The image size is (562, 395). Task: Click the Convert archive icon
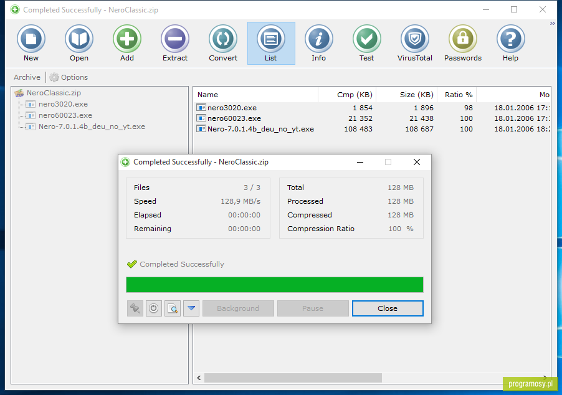point(223,39)
